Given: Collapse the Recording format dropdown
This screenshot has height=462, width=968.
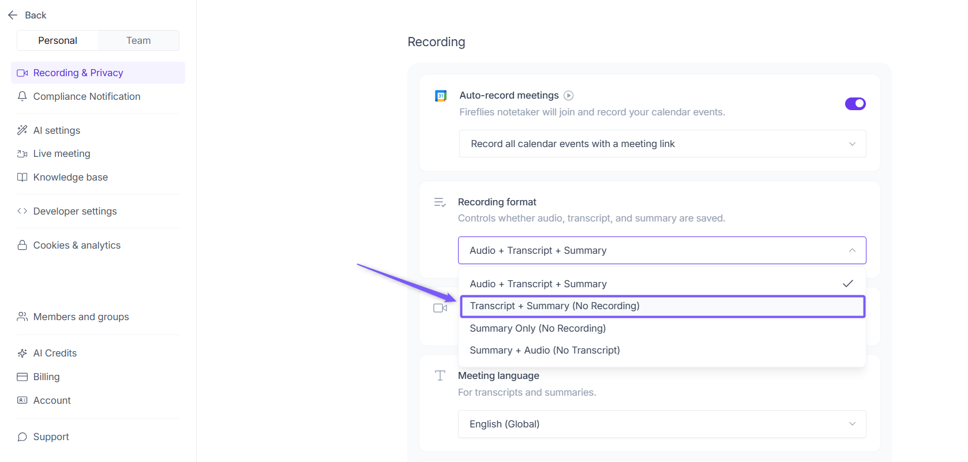Looking at the screenshot, I should click(662, 250).
